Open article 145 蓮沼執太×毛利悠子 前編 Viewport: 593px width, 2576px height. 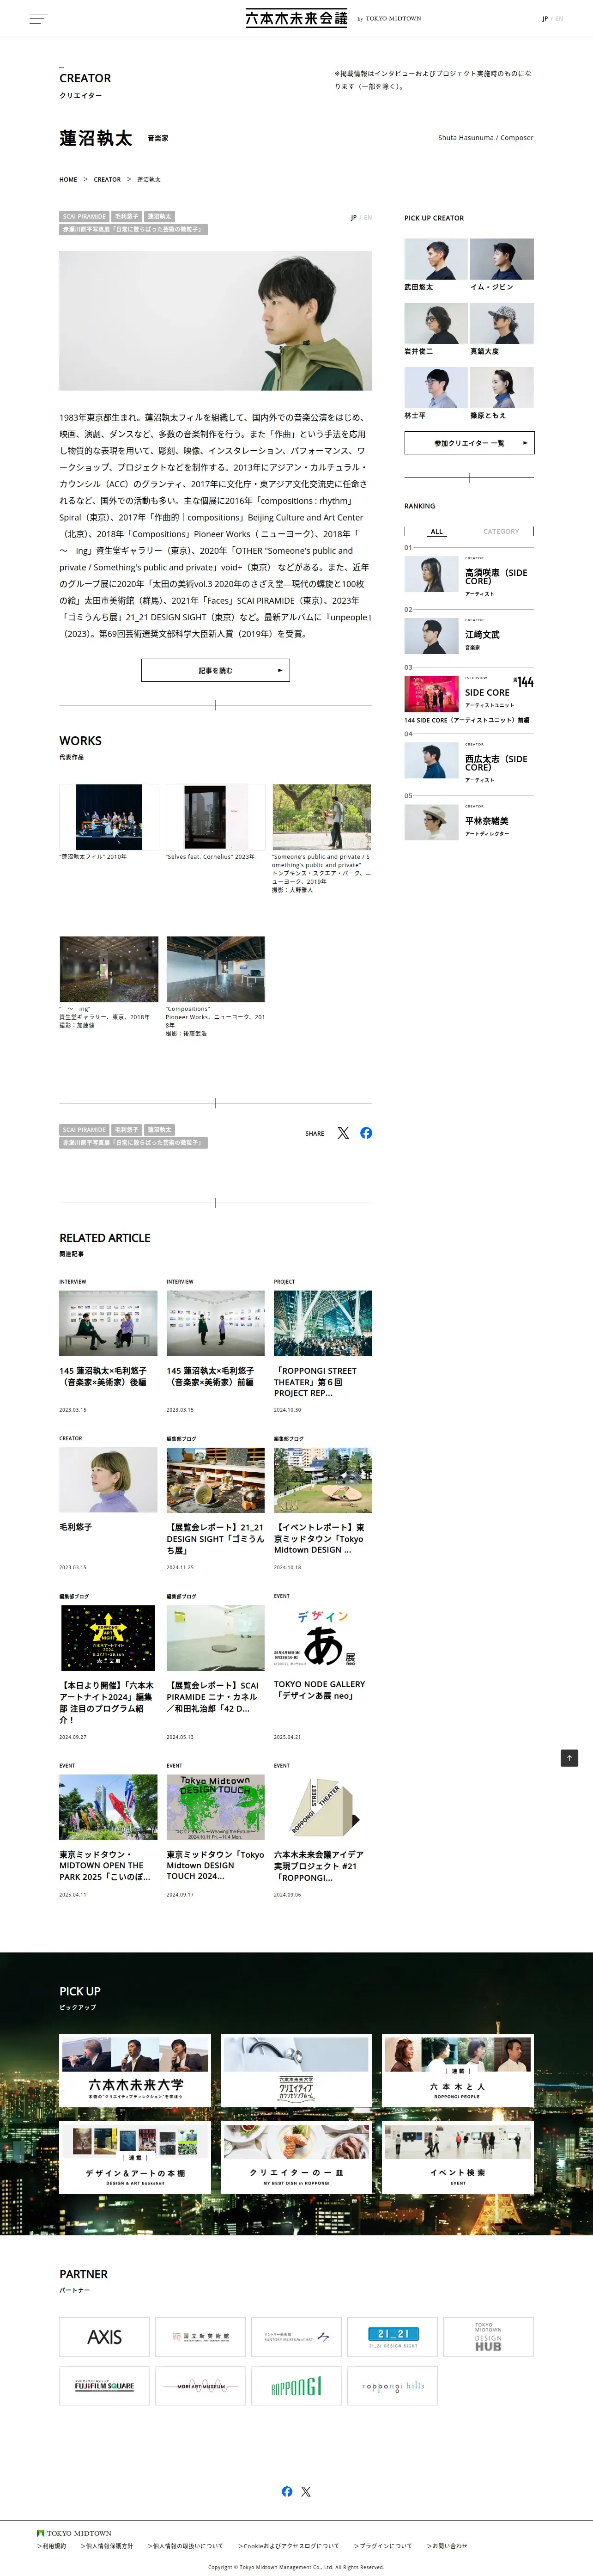[x=216, y=1345]
